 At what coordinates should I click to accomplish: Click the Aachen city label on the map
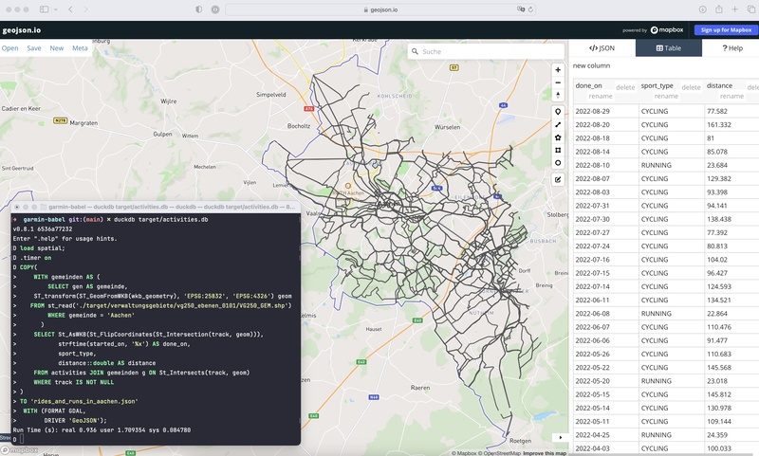tap(388, 204)
